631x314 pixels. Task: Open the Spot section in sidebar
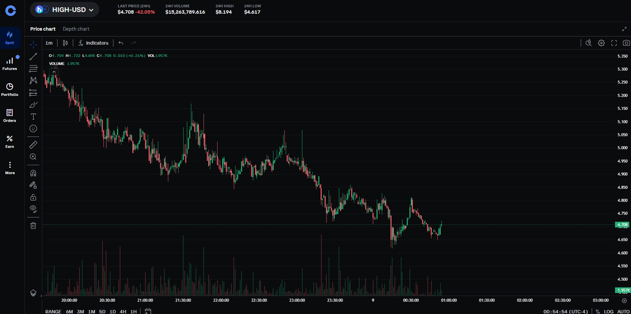click(10, 37)
